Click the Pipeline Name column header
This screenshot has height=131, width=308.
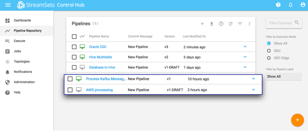(x=99, y=37)
